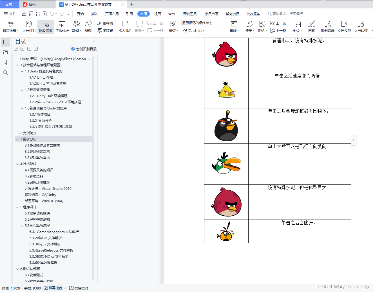Collapse the 5.3核心算法流程 outline node
Viewport: 373px width, 292px height.
22,226
